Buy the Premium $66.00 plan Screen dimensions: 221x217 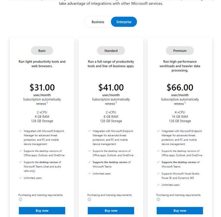pos(180,211)
